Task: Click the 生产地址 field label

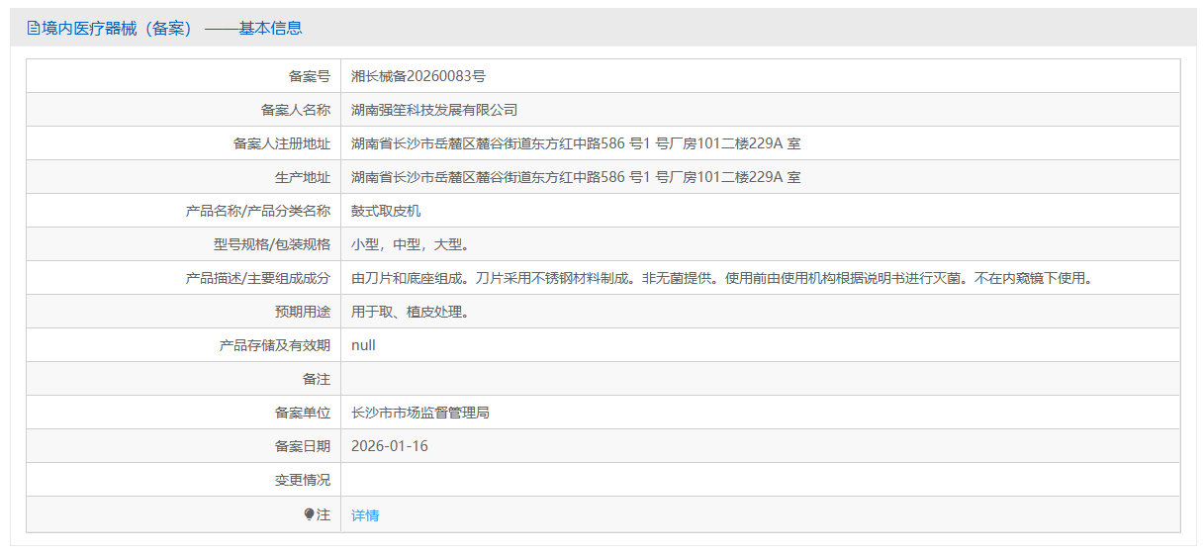Action: click(303, 177)
